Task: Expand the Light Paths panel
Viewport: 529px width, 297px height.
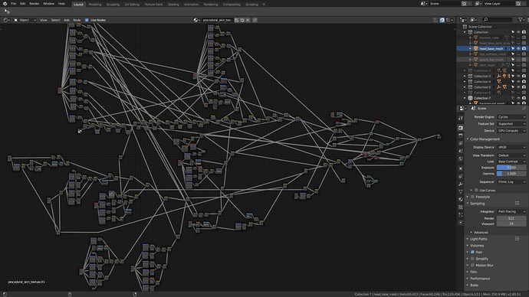Action: [478, 239]
